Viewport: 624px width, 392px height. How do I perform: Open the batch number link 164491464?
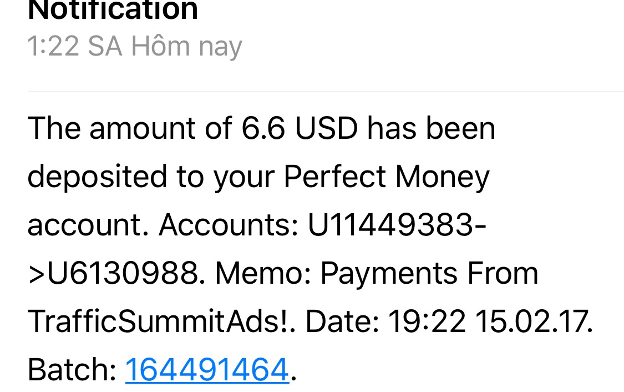207,369
